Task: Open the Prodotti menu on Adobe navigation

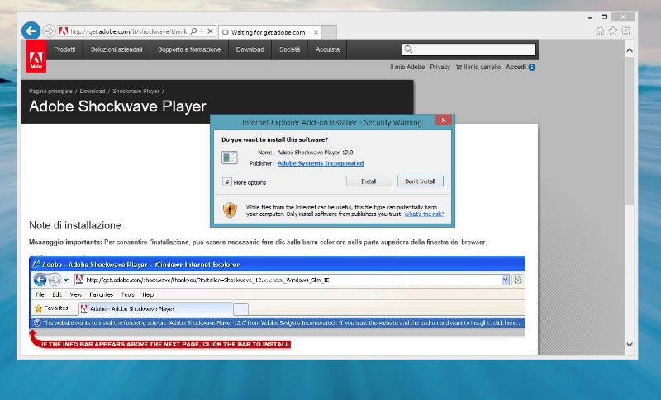Action: pos(64,49)
